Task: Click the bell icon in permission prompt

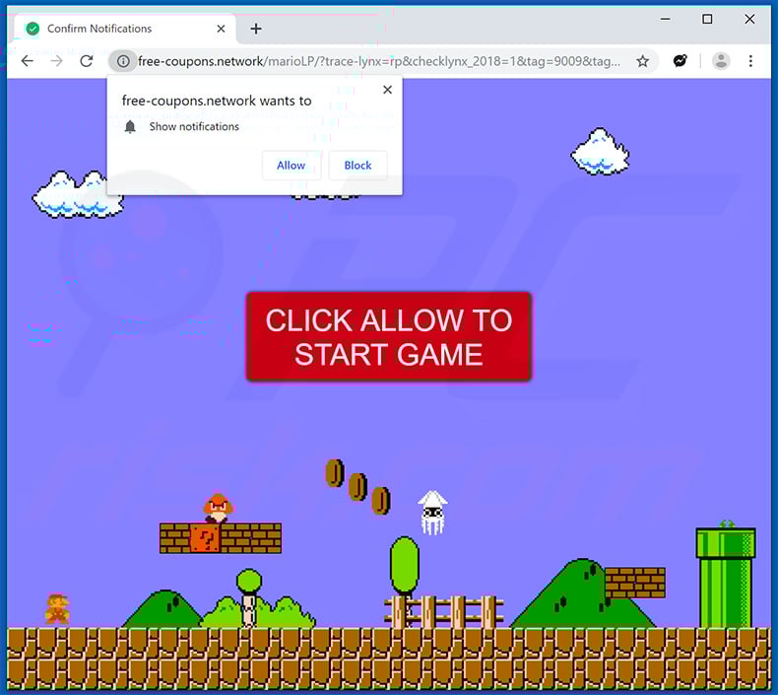Action: pos(130,127)
